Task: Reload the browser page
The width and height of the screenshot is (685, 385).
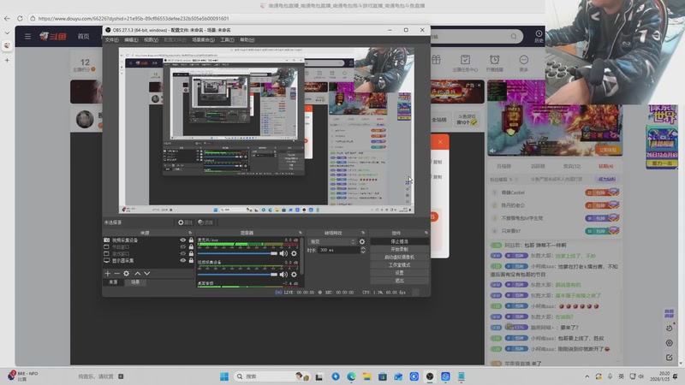Action: pos(20,18)
